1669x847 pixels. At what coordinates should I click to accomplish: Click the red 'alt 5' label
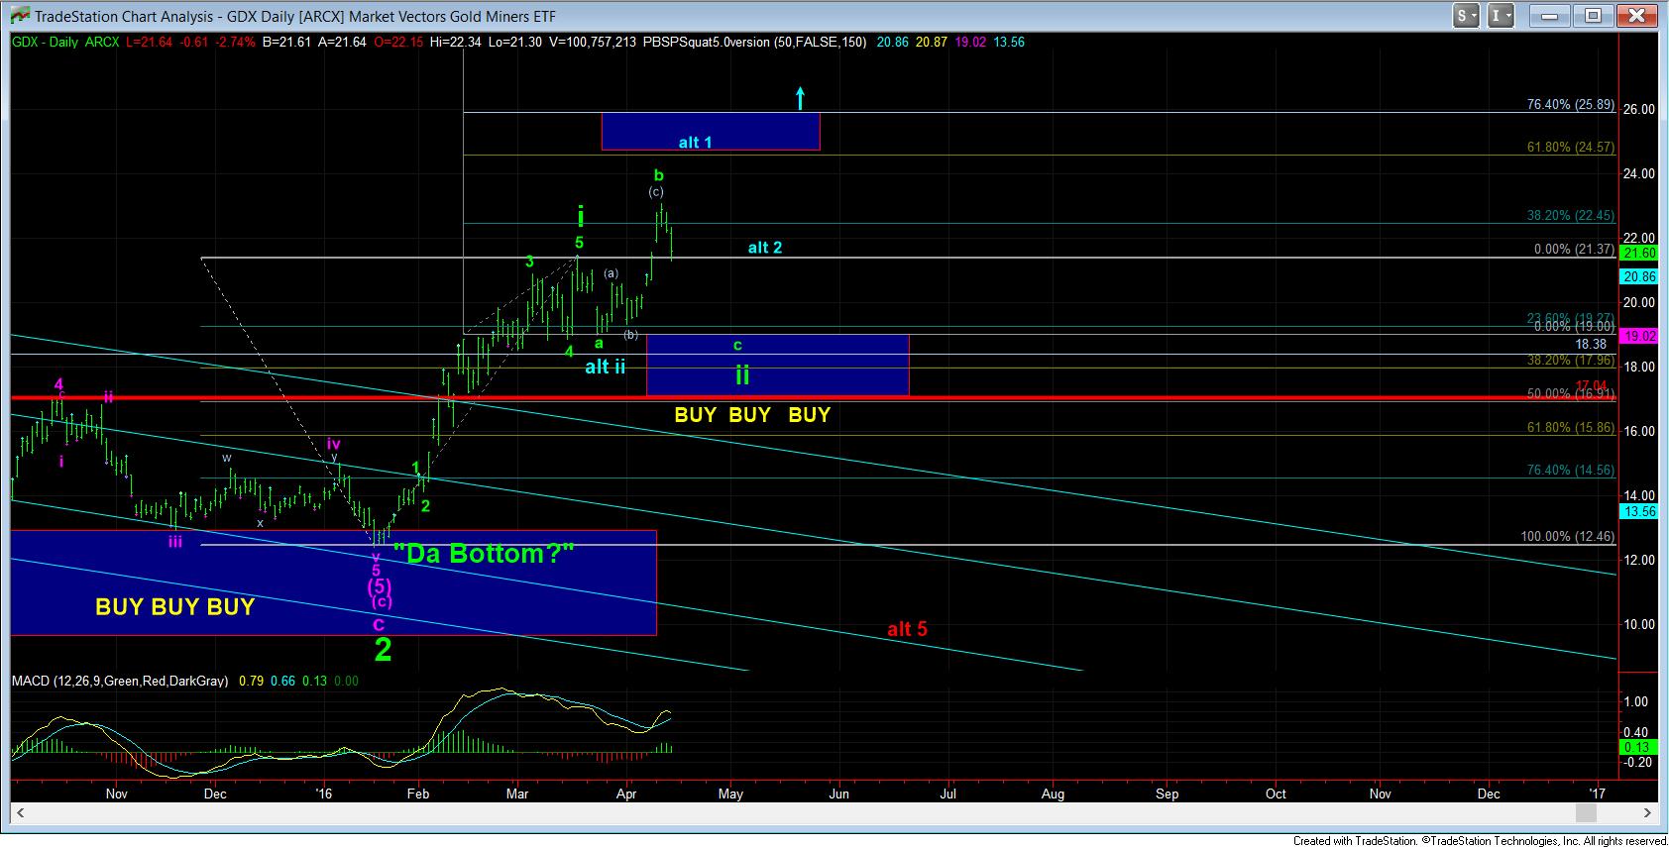[x=907, y=629]
